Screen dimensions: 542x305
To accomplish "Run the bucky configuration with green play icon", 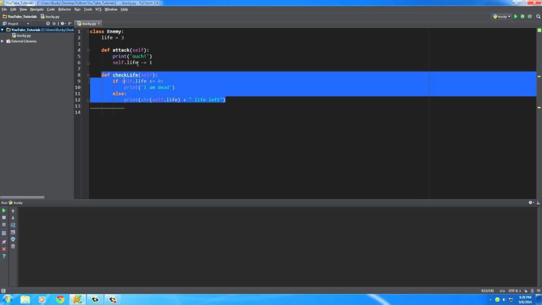I will click(514, 16).
